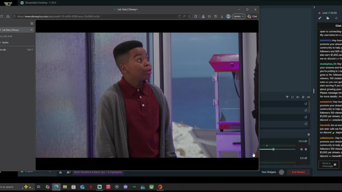This screenshot has height=192, width=342.
Task: Close the Lab Rats | Disney+ tab
Action: (32, 30)
